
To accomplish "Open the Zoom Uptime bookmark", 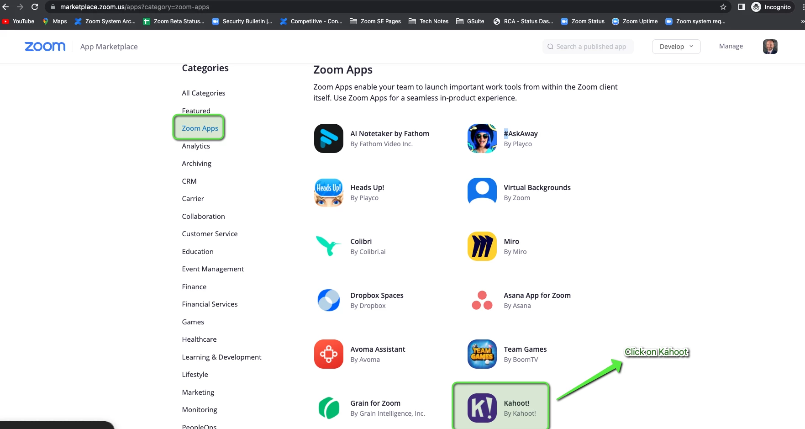I will tap(635, 21).
